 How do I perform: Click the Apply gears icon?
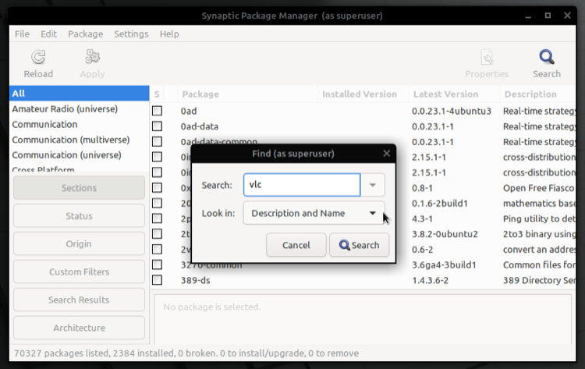point(92,57)
